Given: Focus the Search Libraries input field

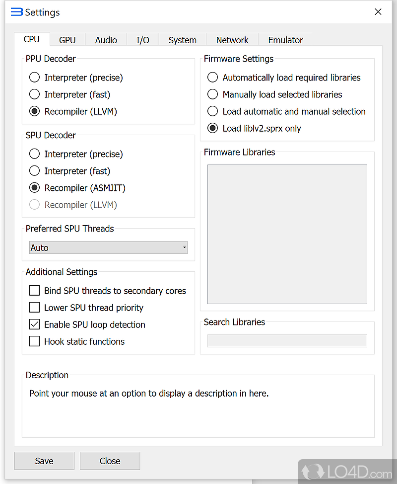Looking at the screenshot, I should tap(287, 341).
